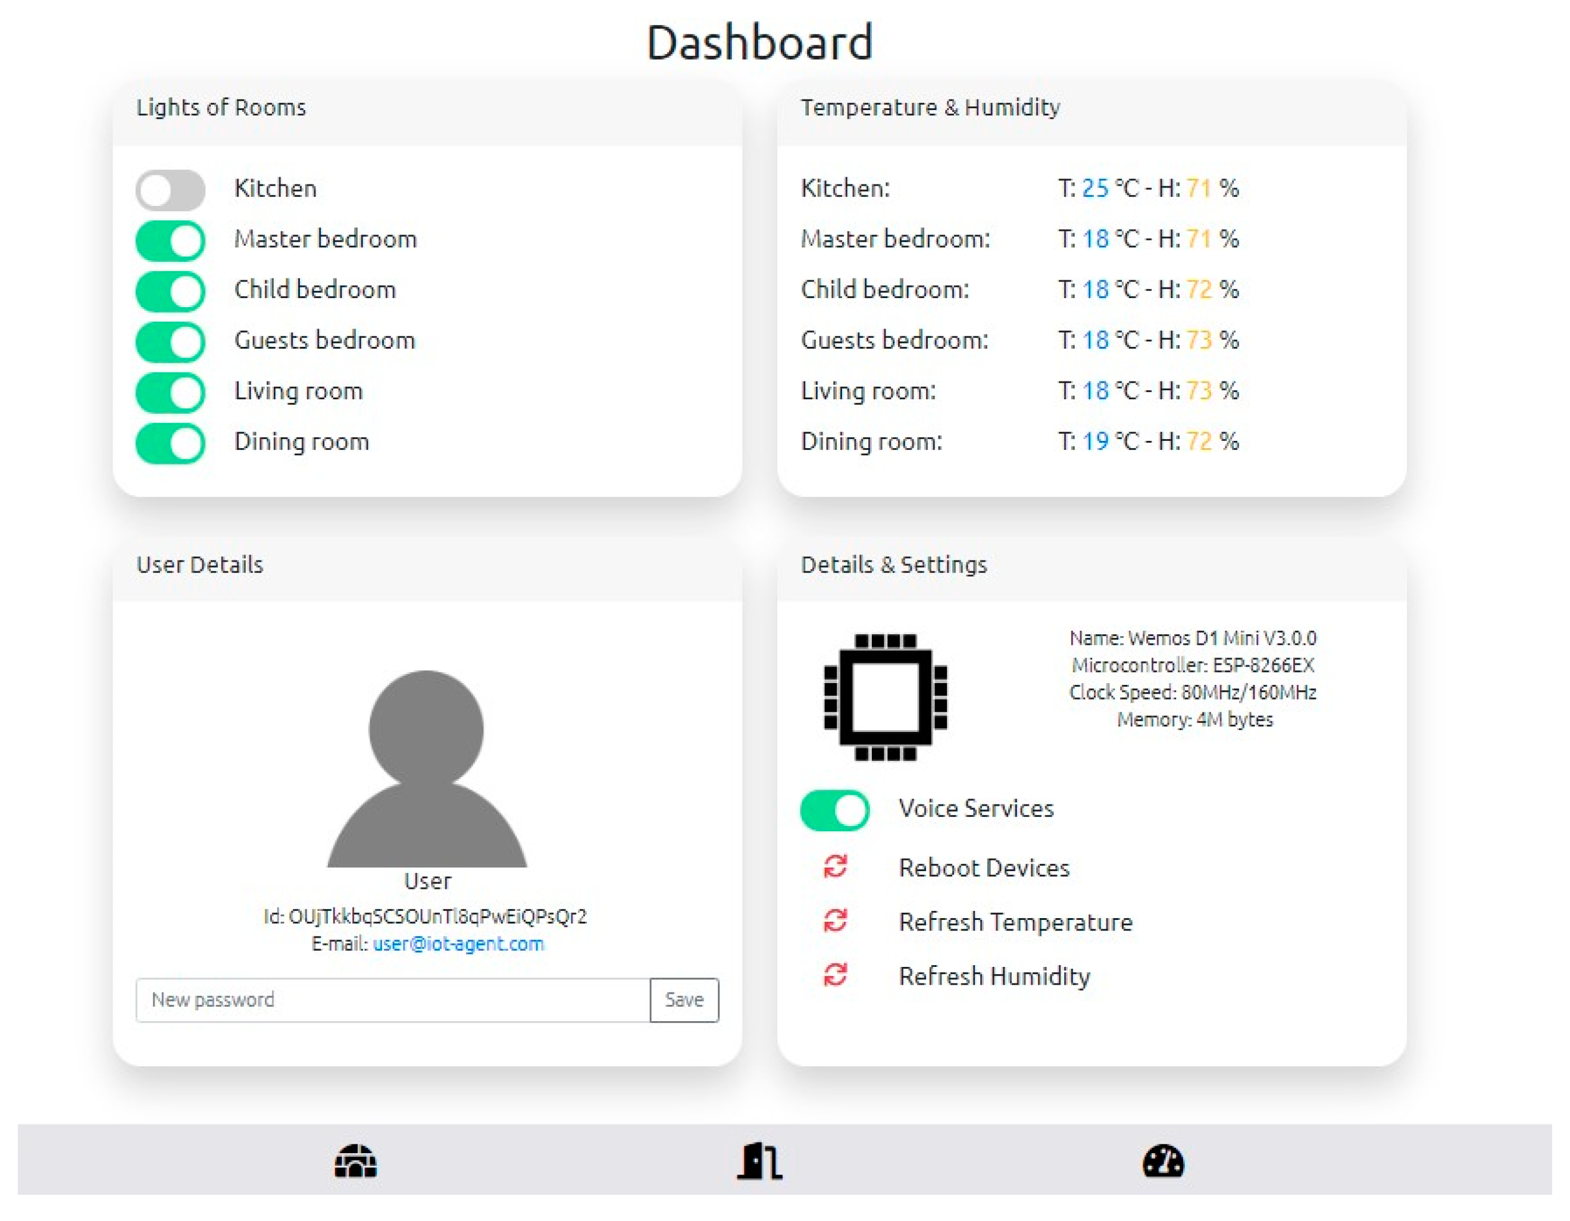Toggle the Dining room light switch
Screen dimensions: 1570x1221
(x=170, y=443)
